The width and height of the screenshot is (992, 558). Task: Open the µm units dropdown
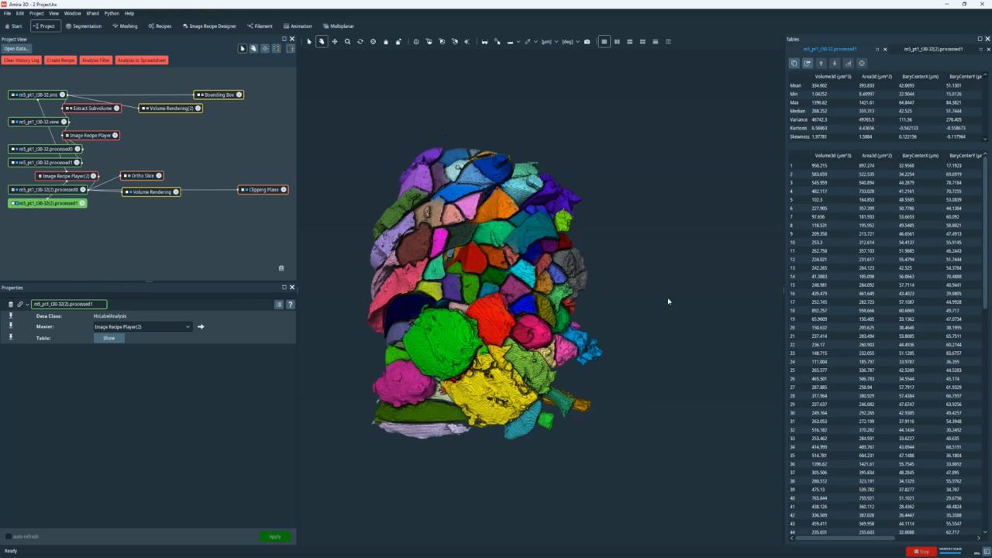point(549,42)
